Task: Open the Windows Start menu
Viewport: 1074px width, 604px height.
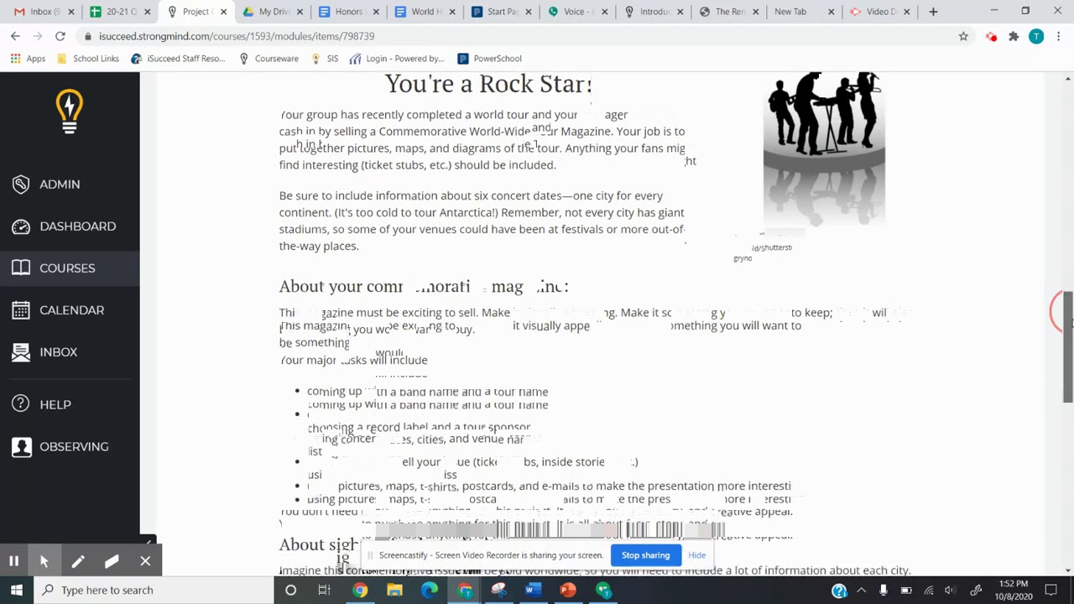Action: [16, 590]
